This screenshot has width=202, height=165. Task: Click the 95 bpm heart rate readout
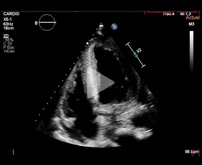[x=192, y=152]
